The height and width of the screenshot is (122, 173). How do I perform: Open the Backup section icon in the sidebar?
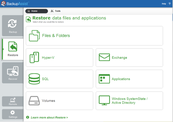click(12, 23)
